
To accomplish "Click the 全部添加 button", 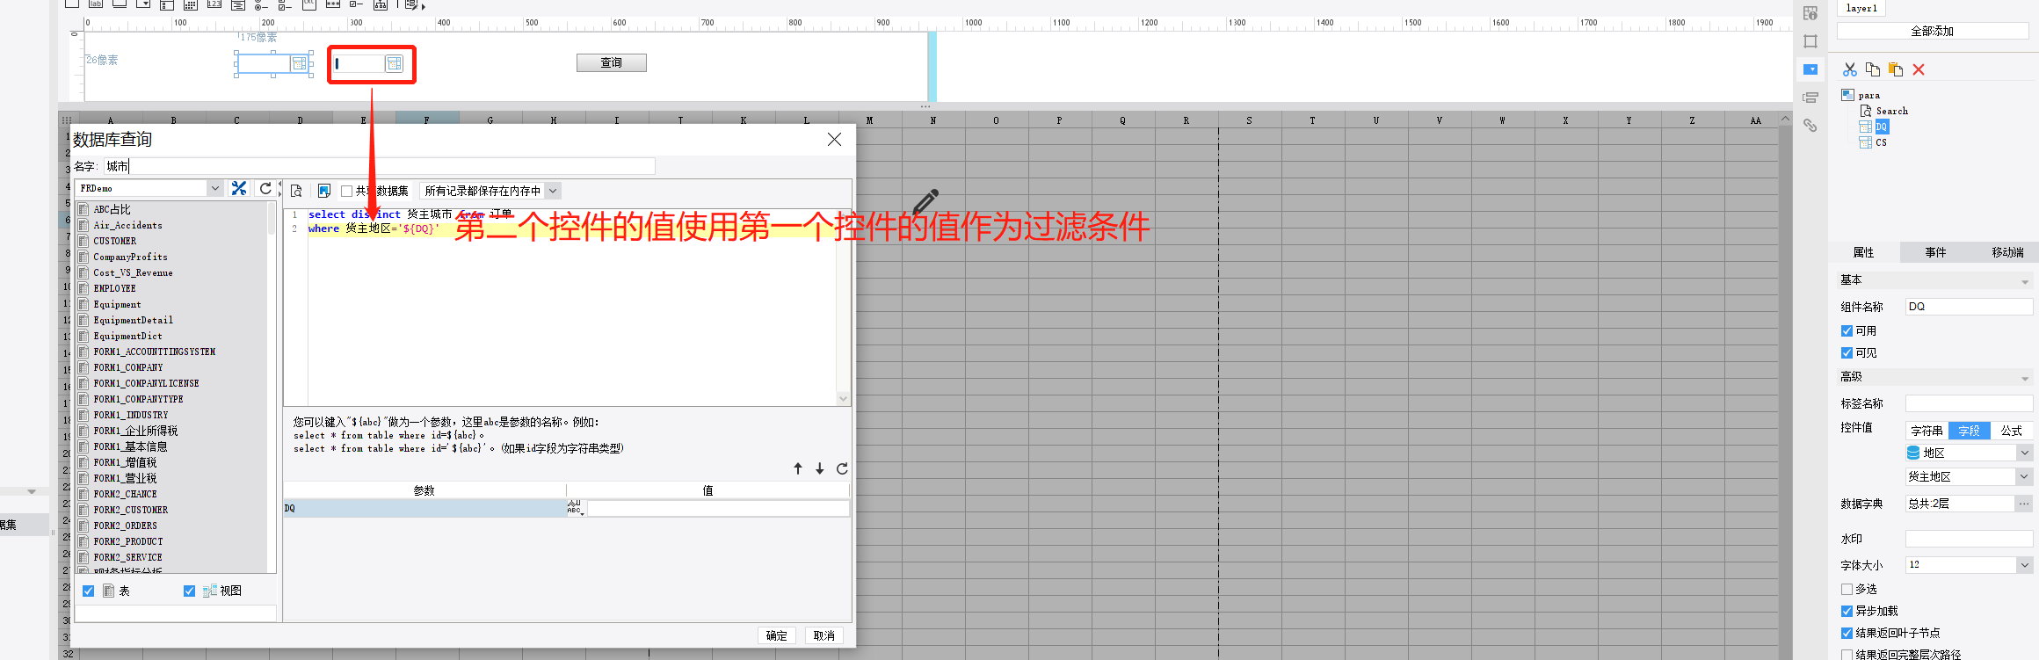I will [x=1933, y=31].
